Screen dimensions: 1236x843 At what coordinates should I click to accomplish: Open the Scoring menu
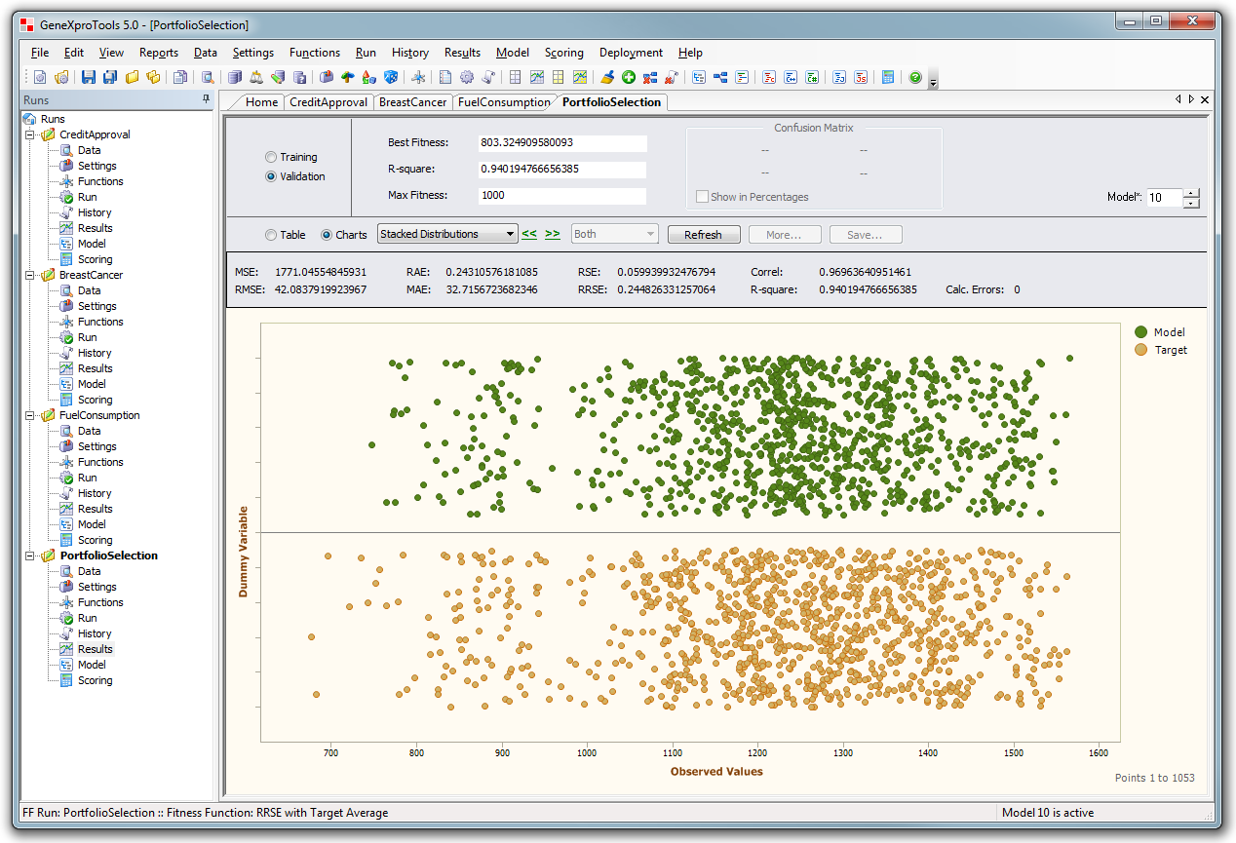click(563, 53)
